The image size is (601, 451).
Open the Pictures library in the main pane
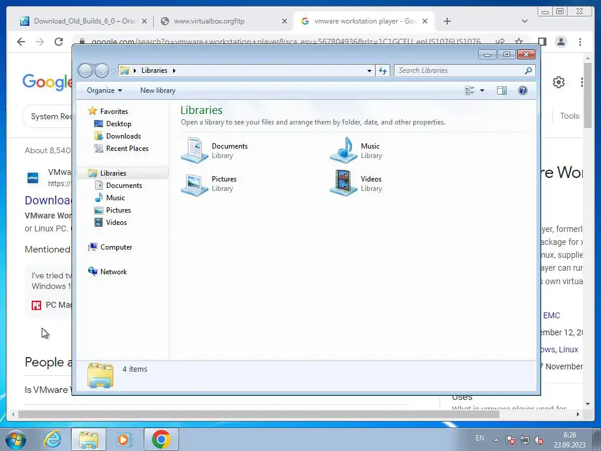(208, 183)
